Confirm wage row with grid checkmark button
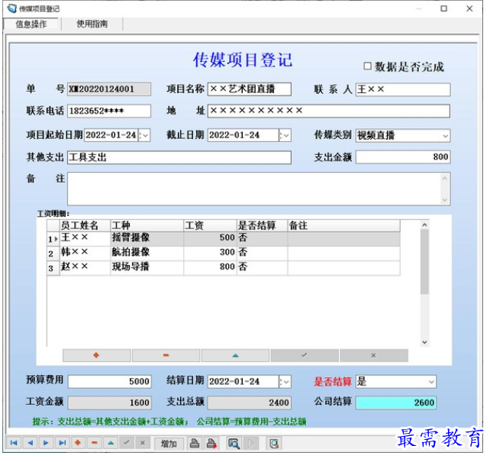Screen dimensions: 490x462 (305, 355)
